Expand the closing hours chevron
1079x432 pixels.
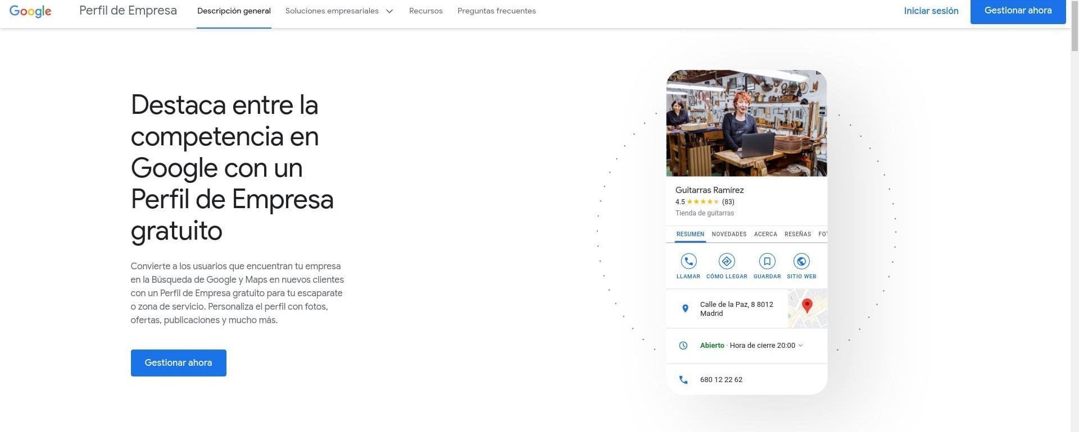tap(801, 346)
